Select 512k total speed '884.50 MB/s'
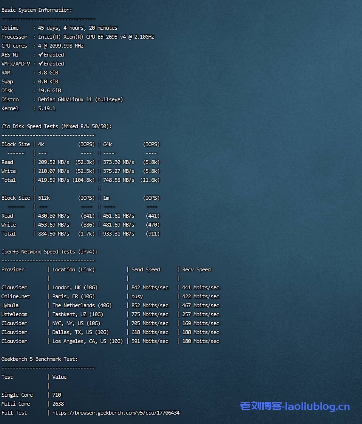The height and width of the screenshot is (424, 362). [x=54, y=234]
